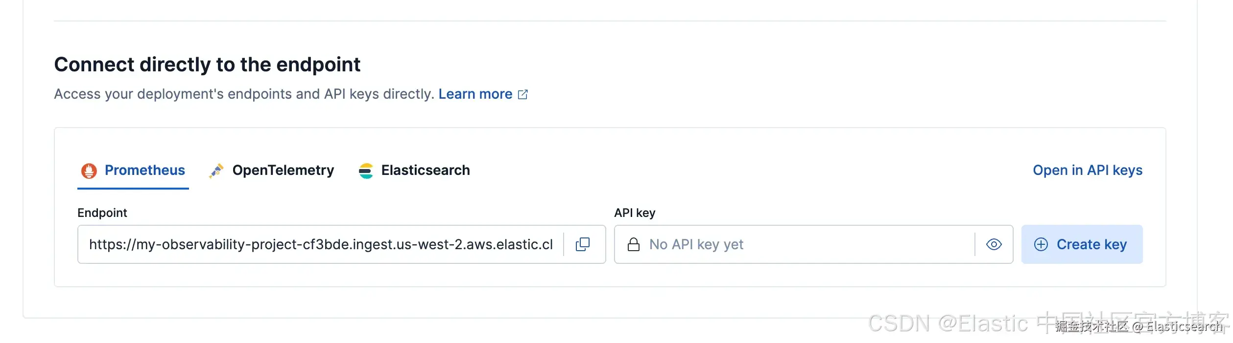Open the Learn more documentation link

[475, 94]
